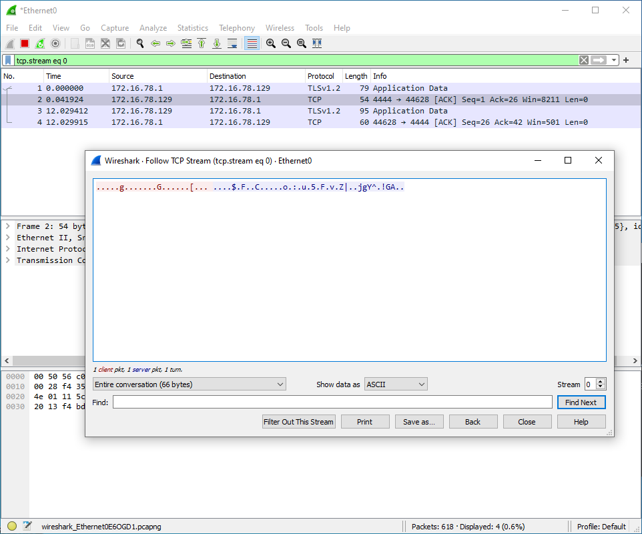Screen dimensions: 642x534
Task: Clear the display filter
Action: pyautogui.click(x=584, y=60)
